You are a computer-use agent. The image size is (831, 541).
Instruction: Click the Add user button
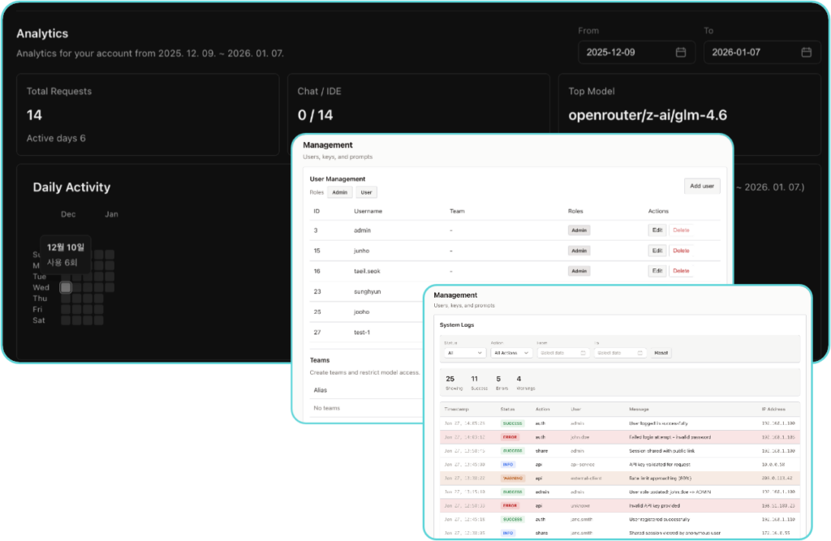pyautogui.click(x=702, y=186)
